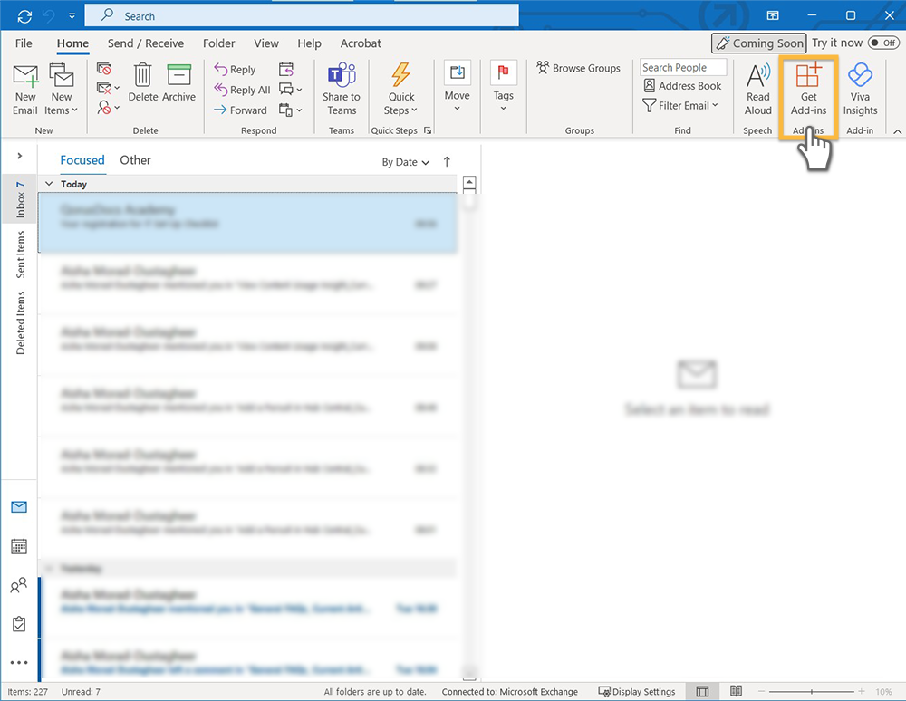Screen dimensions: 906x701
Task: Open the IM reply dropdown
Action: click(x=290, y=90)
